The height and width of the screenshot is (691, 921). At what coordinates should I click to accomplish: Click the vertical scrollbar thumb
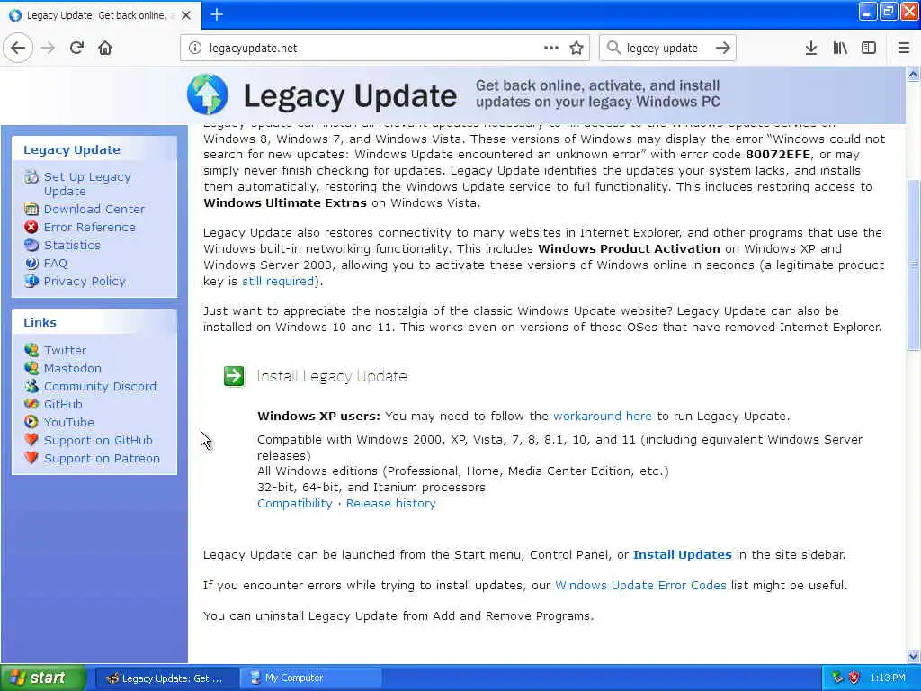[x=913, y=265]
